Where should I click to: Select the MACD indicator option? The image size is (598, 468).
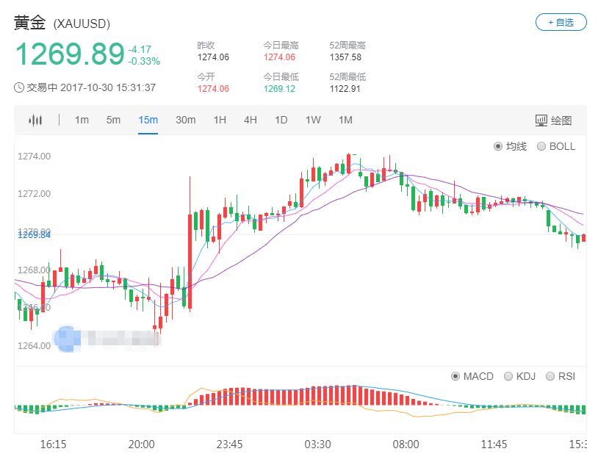coord(455,376)
